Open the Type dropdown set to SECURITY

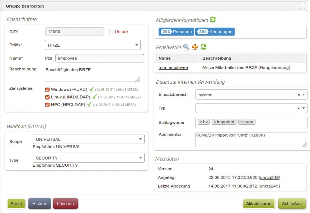coord(88,158)
